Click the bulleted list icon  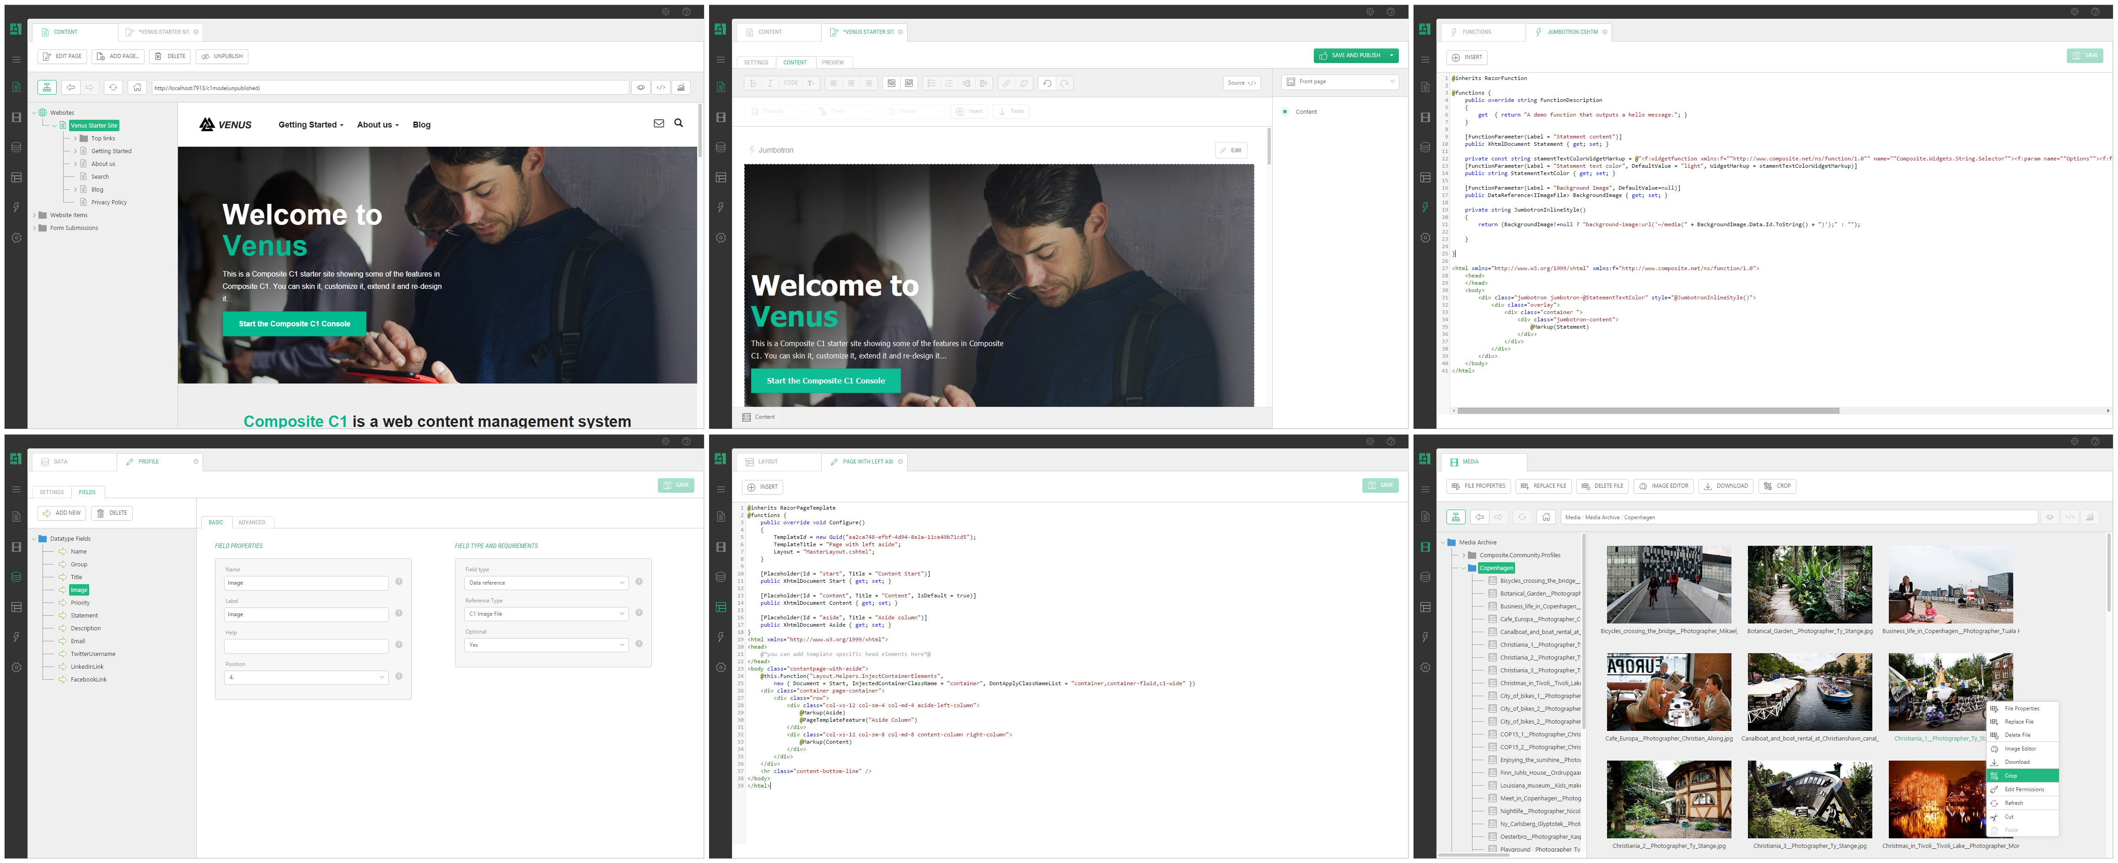click(x=931, y=83)
